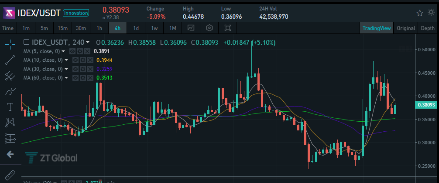Toggle fullscreen chart mode

pyautogui.click(x=228, y=28)
